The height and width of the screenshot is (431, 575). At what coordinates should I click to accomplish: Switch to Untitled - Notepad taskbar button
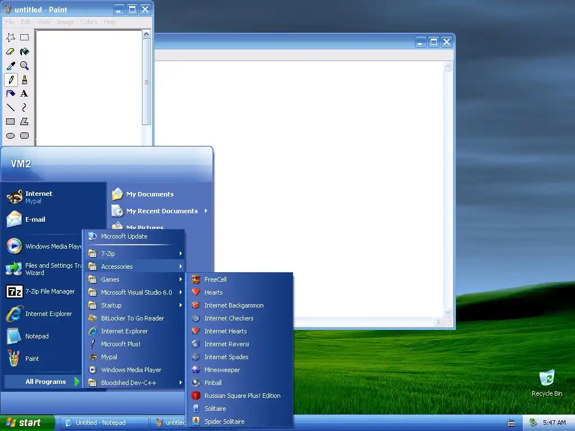pyautogui.click(x=104, y=423)
